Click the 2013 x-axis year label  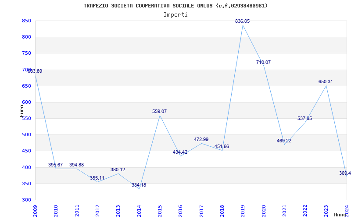click(118, 211)
